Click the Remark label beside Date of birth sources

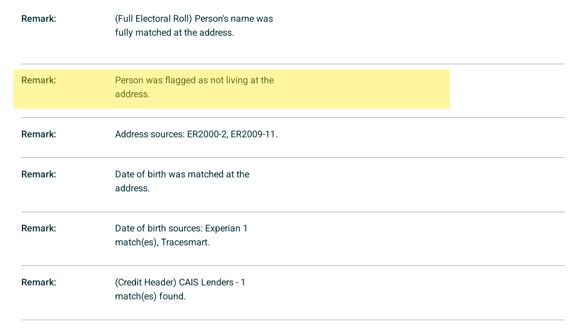pyautogui.click(x=39, y=228)
